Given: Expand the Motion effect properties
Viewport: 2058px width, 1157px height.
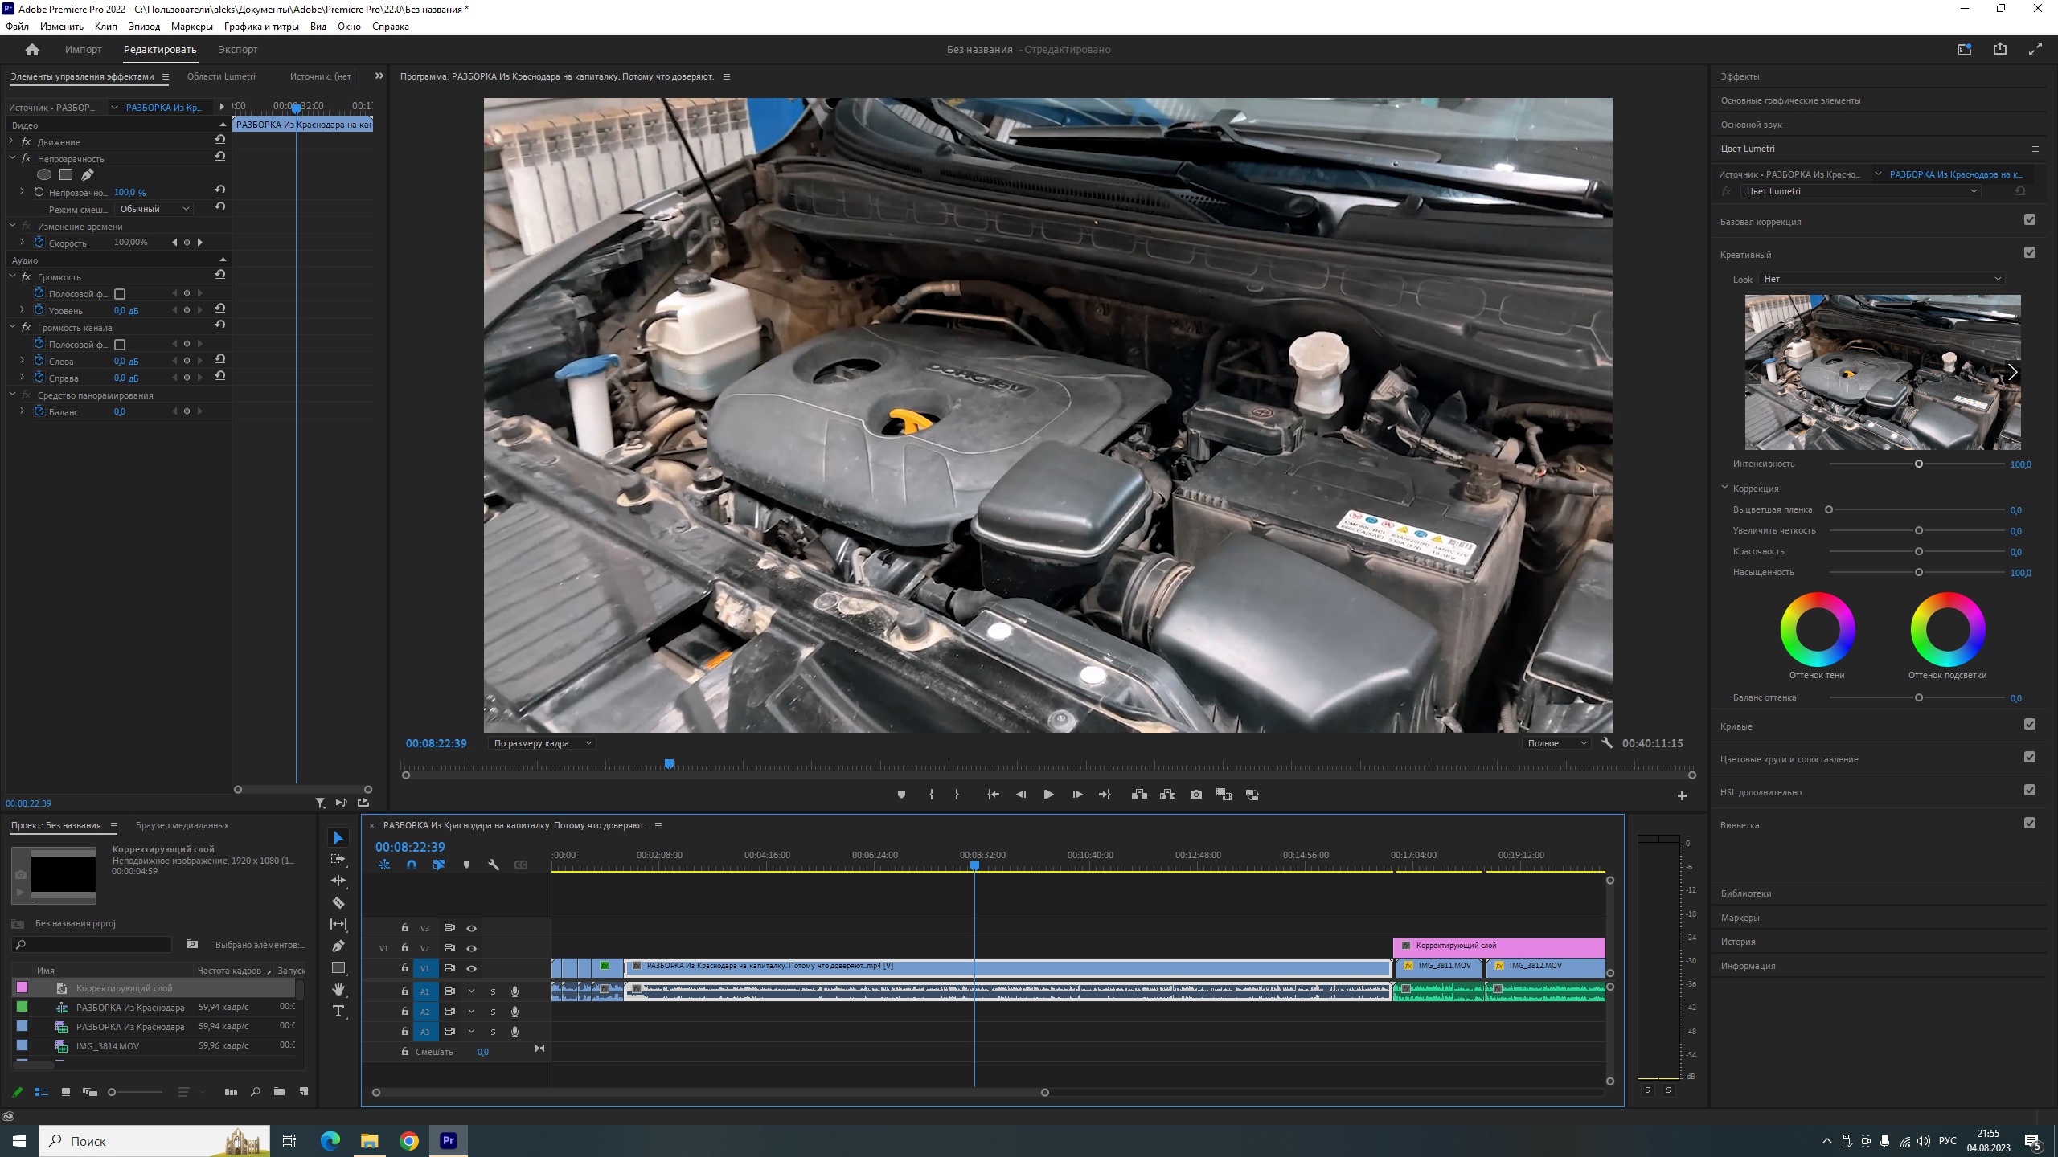Looking at the screenshot, I should [11, 141].
